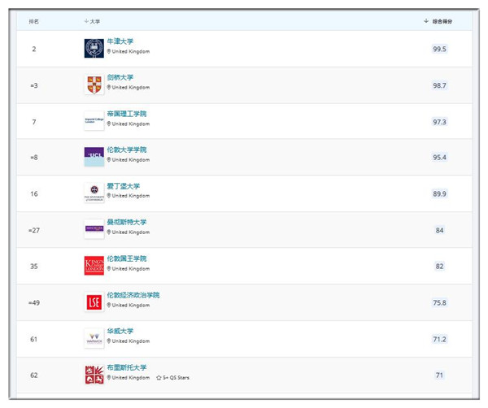Click United Kingdom under 剑桥大学
Viewport: 488px width, 408px height.
point(131,88)
